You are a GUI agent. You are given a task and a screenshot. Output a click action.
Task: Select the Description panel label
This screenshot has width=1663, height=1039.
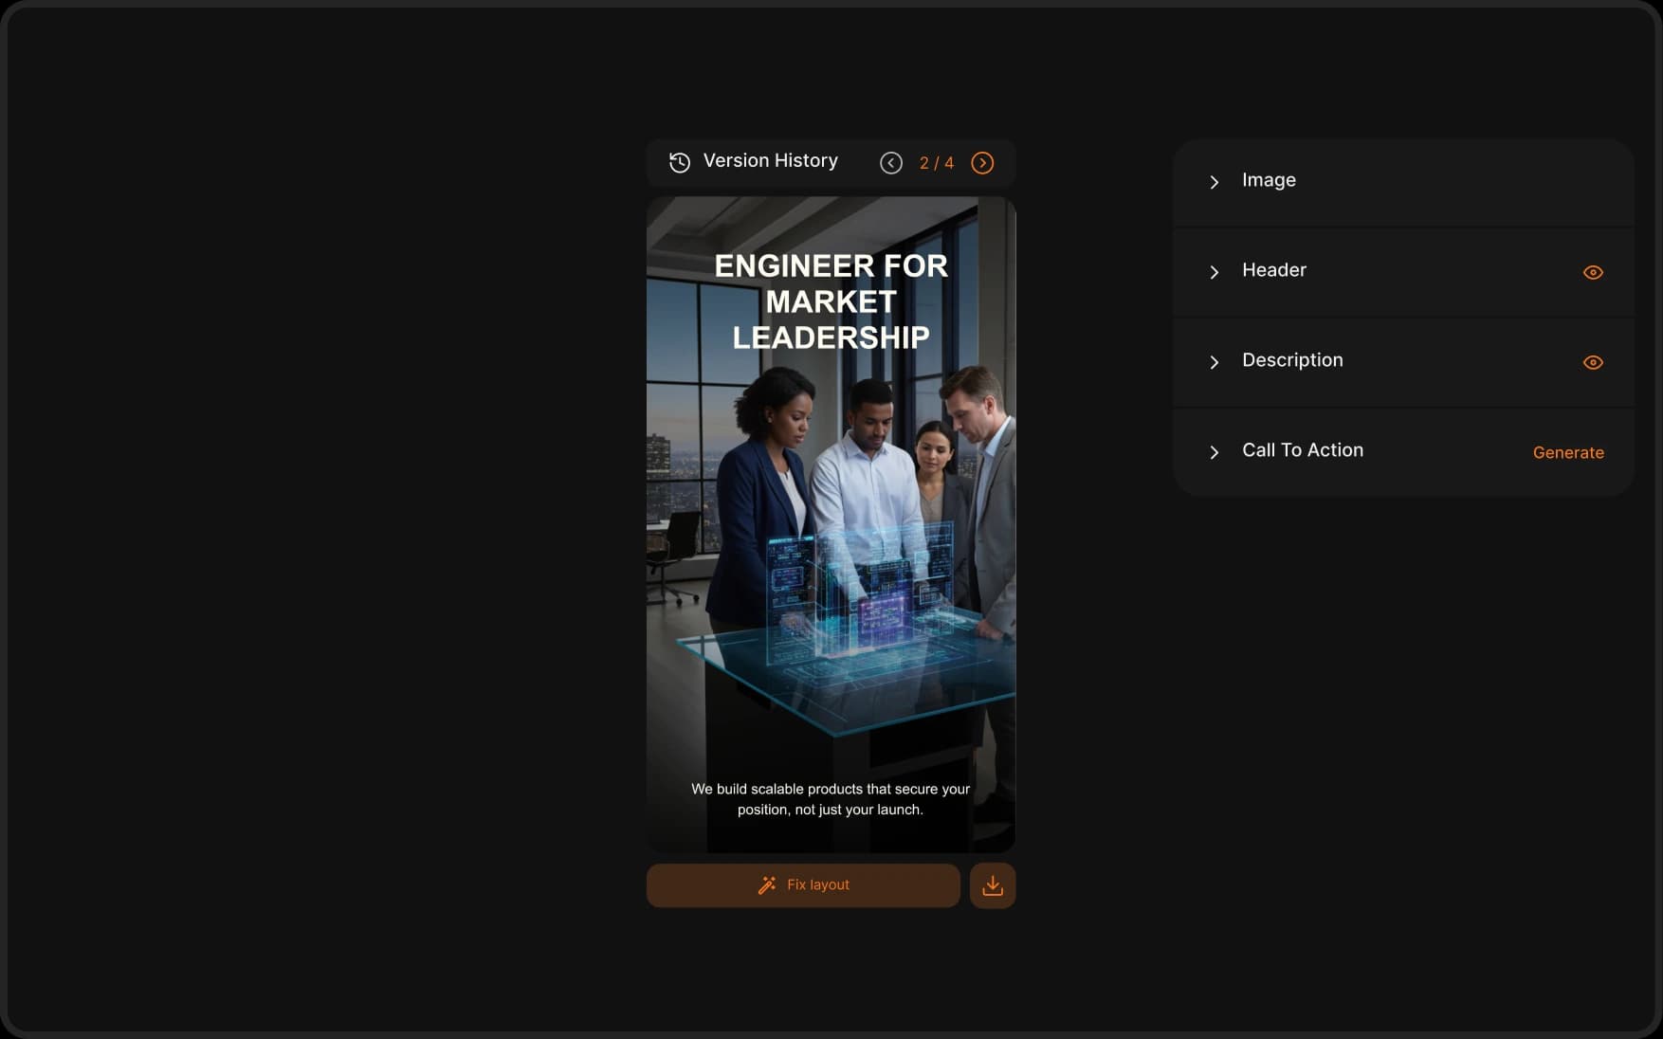1291,360
